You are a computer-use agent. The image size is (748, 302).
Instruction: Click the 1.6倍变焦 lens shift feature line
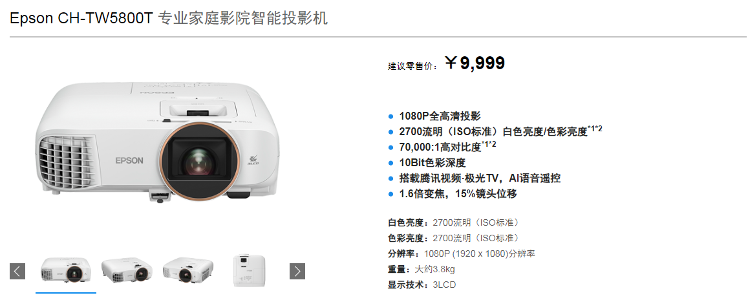(458, 194)
